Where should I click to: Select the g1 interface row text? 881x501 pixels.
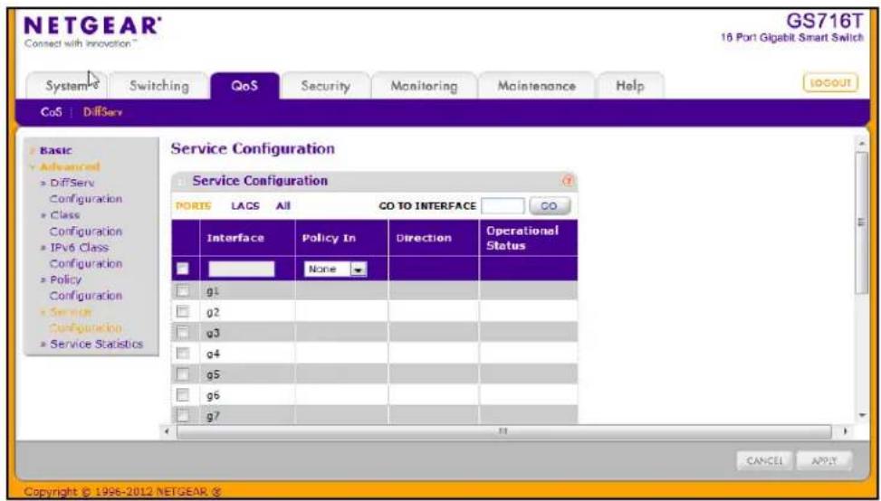(213, 290)
